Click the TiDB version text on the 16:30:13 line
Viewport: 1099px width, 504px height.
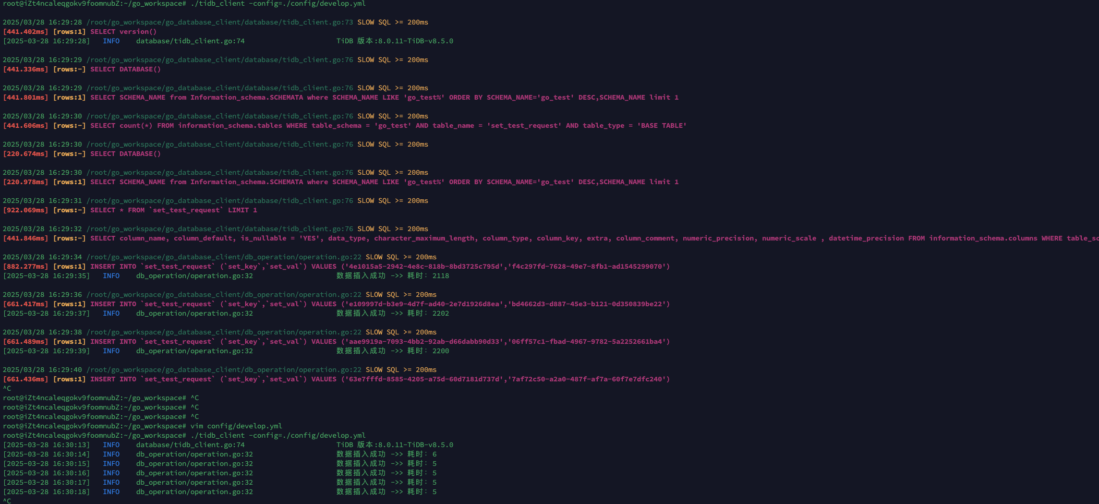pyautogui.click(x=395, y=445)
